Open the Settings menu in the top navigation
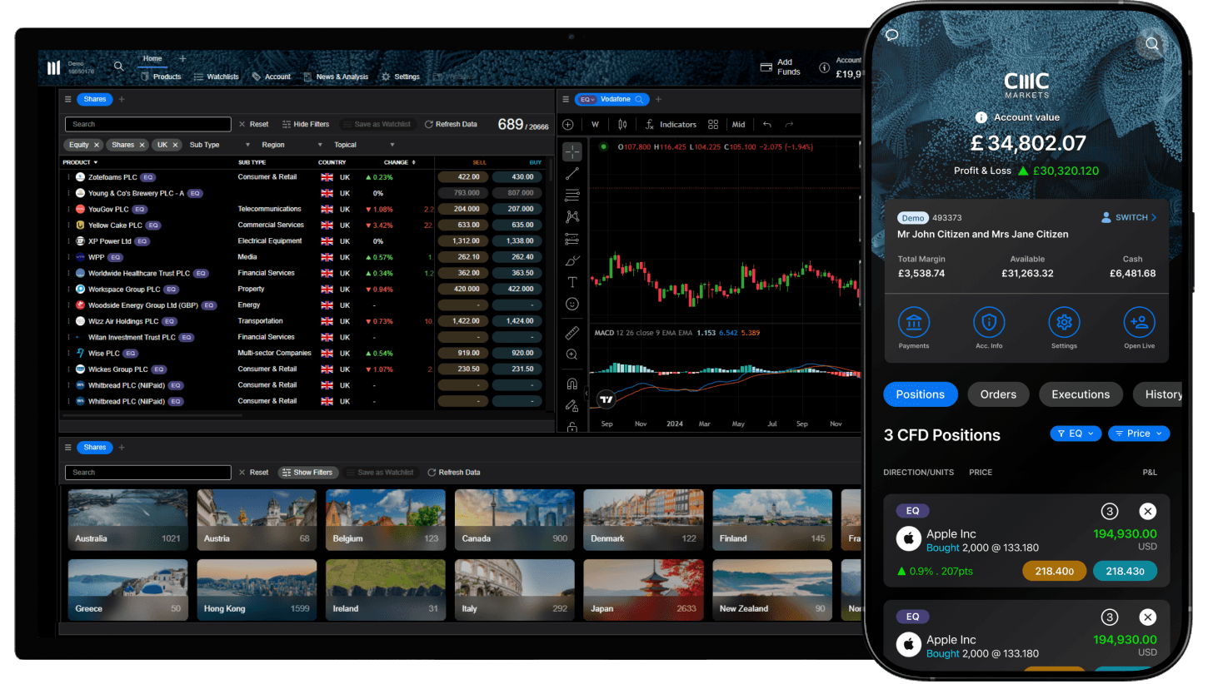 click(401, 77)
